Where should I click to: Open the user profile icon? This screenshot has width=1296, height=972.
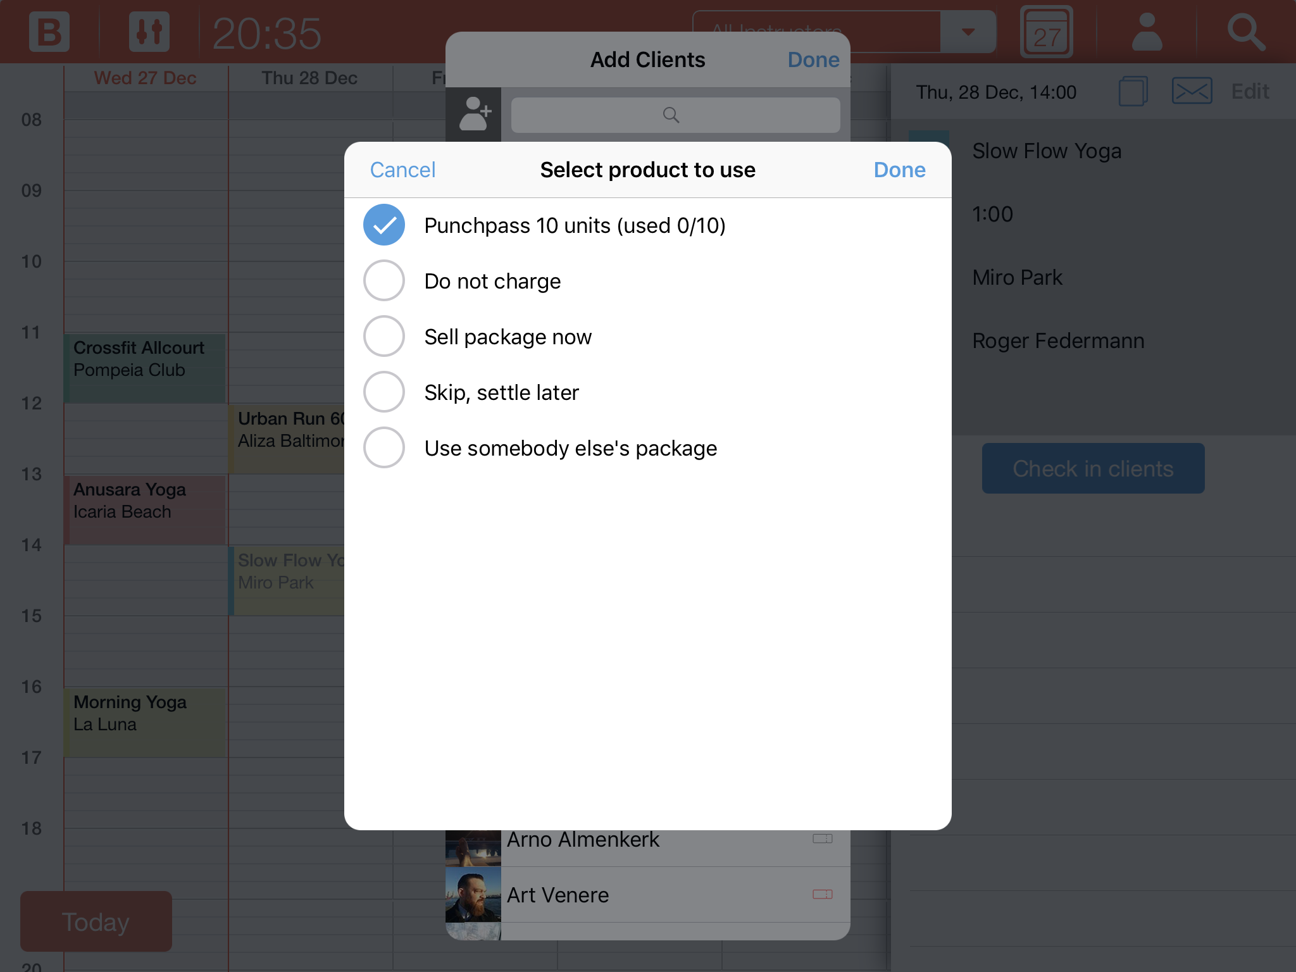(1147, 32)
